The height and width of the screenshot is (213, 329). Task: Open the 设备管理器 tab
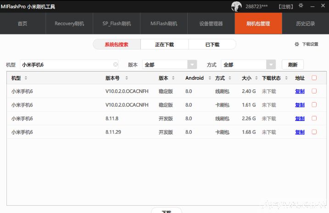coord(211,24)
